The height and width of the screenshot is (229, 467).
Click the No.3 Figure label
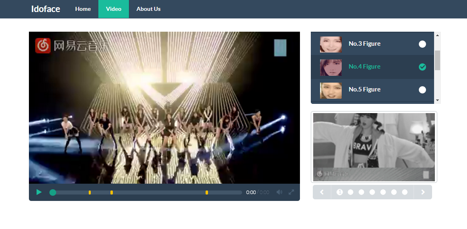point(365,44)
